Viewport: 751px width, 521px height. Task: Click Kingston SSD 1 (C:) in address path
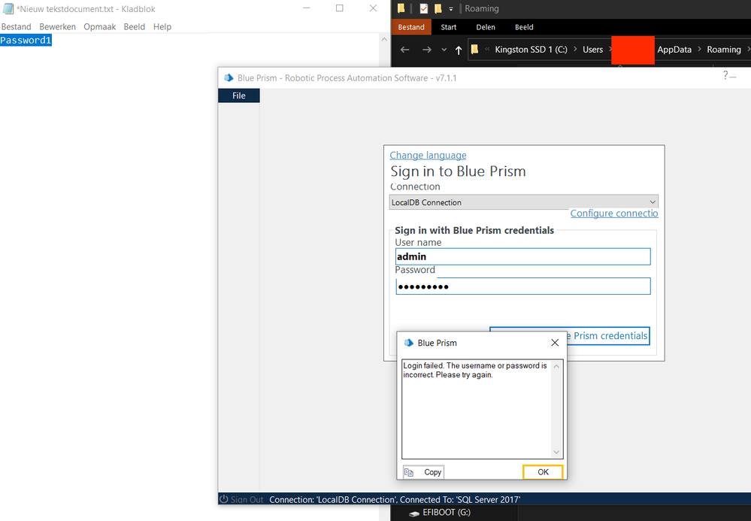(x=531, y=50)
